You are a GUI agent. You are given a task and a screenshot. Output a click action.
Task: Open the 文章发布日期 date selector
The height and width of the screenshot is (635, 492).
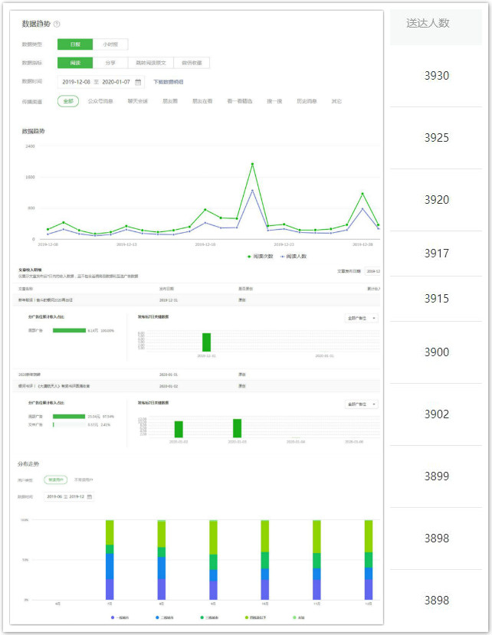point(372,271)
